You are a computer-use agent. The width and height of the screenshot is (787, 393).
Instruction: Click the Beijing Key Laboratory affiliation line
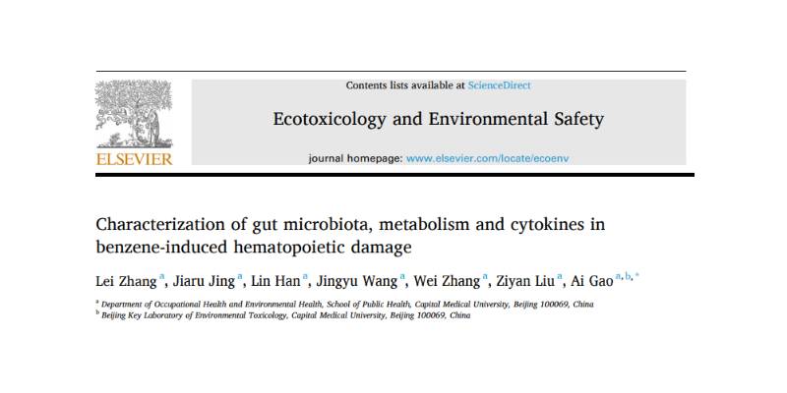click(x=285, y=315)
